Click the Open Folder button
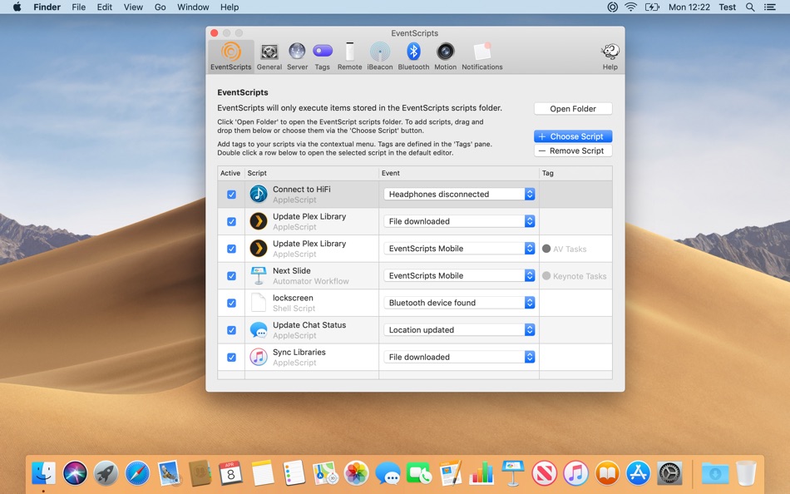This screenshot has height=494, width=790. point(573,109)
